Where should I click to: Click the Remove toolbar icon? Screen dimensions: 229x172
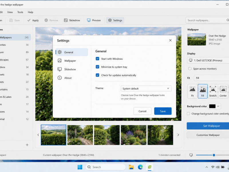point(46,20)
